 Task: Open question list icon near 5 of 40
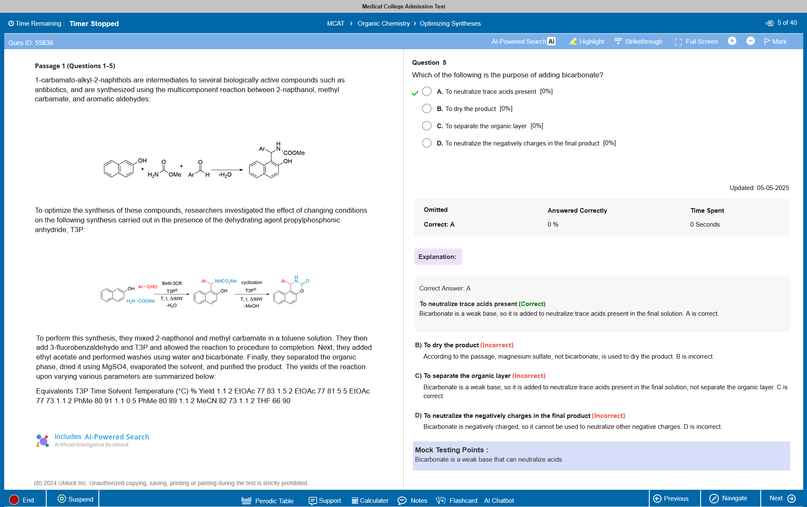pos(770,23)
